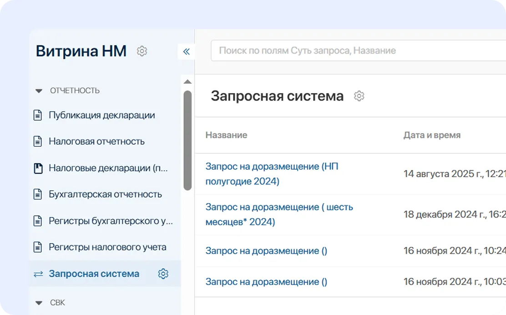Click the Публикация декларации document icon
506x315 pixels.
(37, 115)
